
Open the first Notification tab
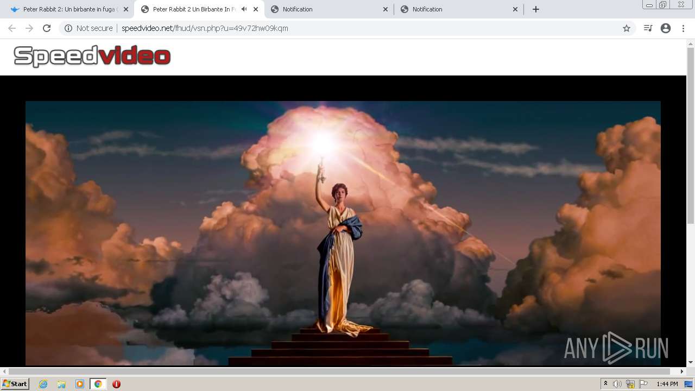point(328,9)
